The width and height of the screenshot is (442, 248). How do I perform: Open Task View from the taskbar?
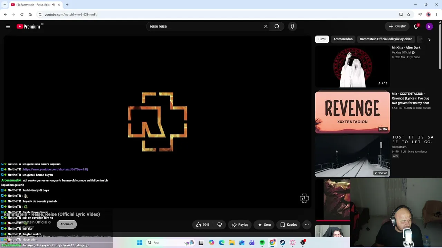201,242
